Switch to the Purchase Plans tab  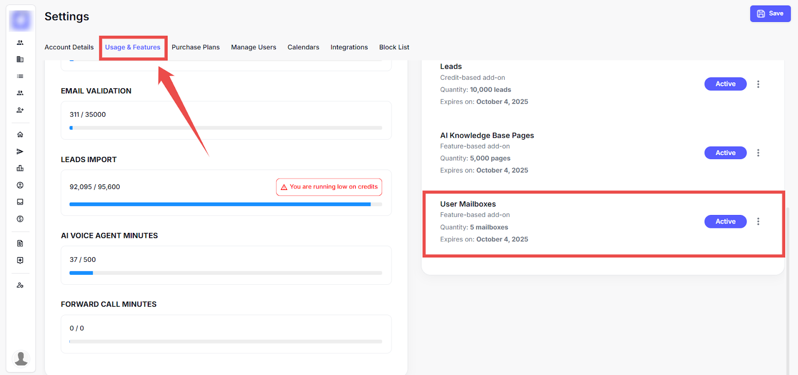click(x=196, y=47)
